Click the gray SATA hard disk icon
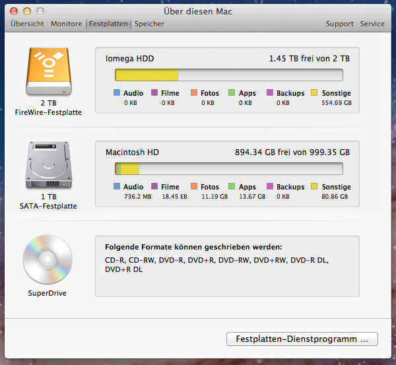 point(49,165)
